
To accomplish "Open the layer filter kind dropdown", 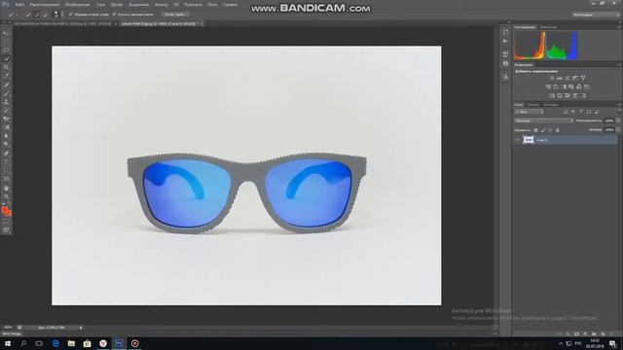I will [530, 113].
